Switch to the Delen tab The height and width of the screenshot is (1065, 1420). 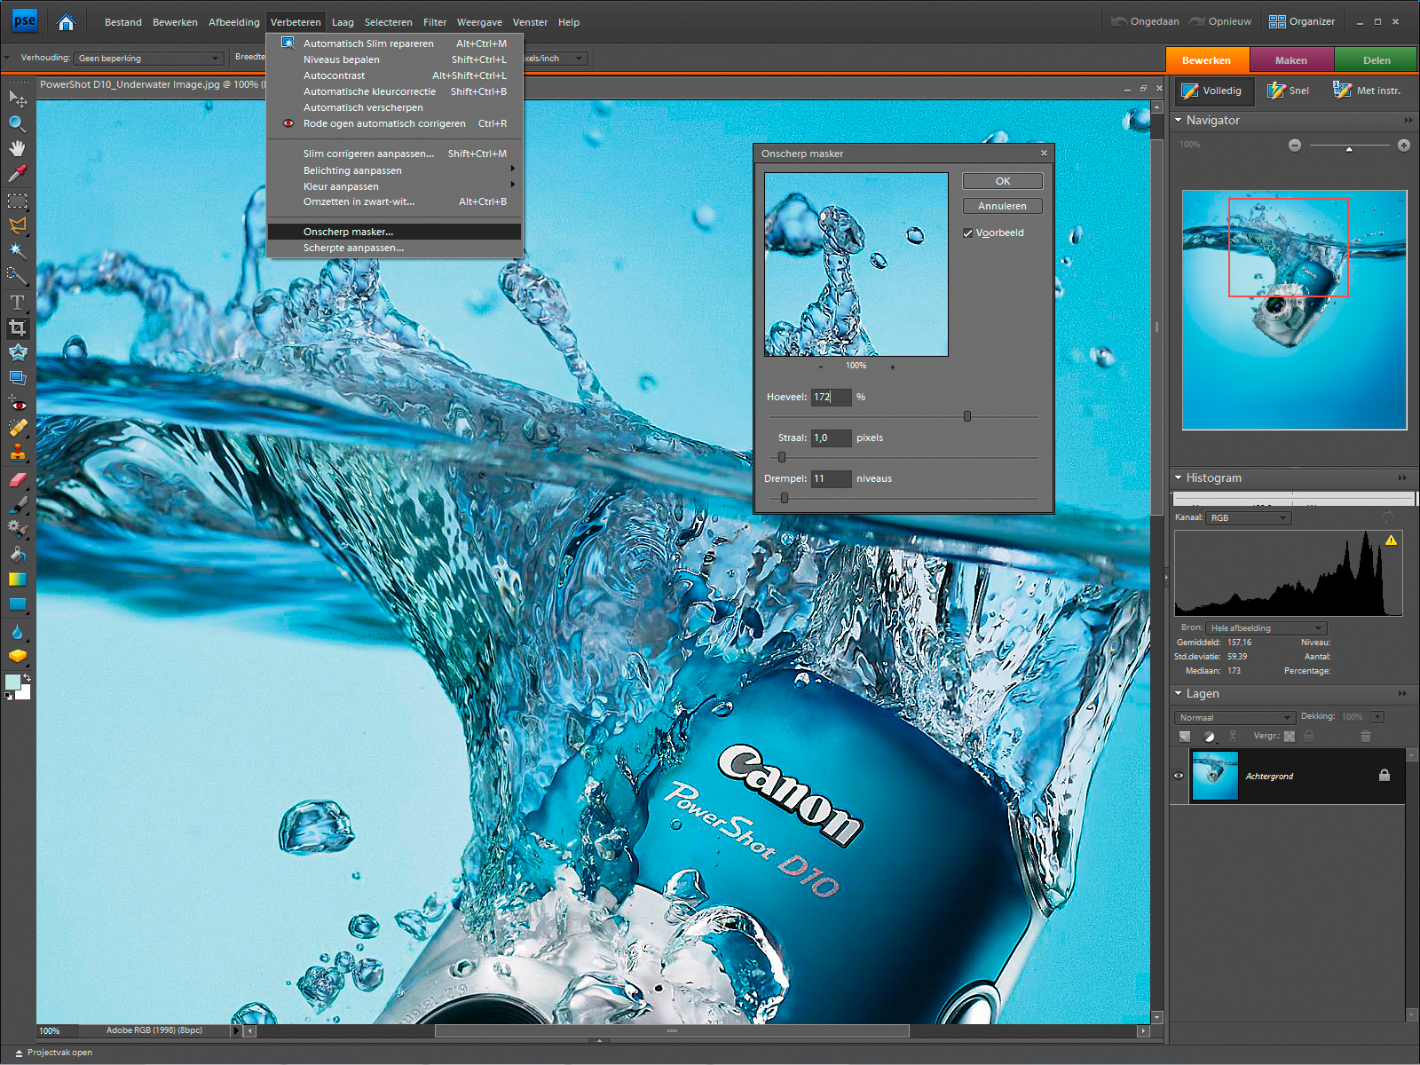[1377, 60]
